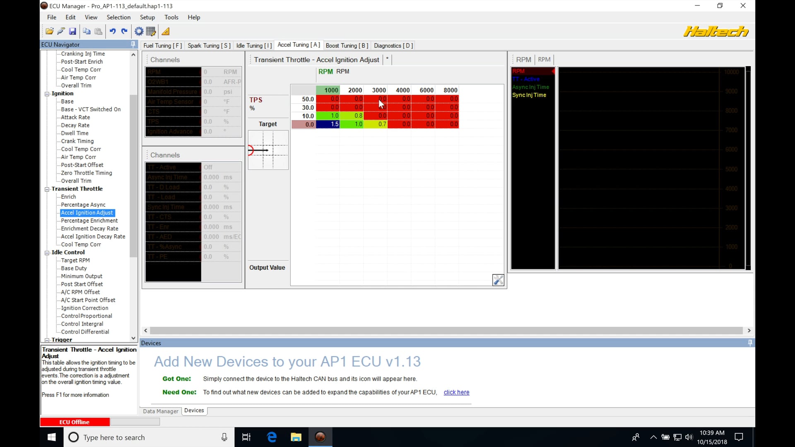Open a saved ECU map file
This screenshot has height=447, width=795.
50,31
